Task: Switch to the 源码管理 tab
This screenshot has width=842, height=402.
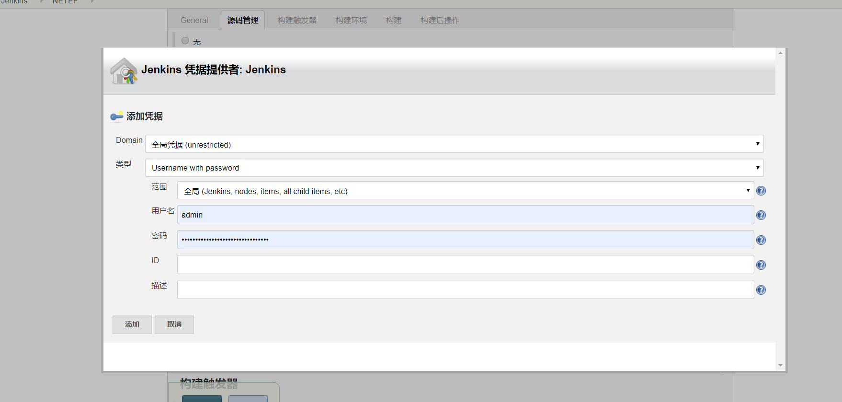Action: (243, 20)
